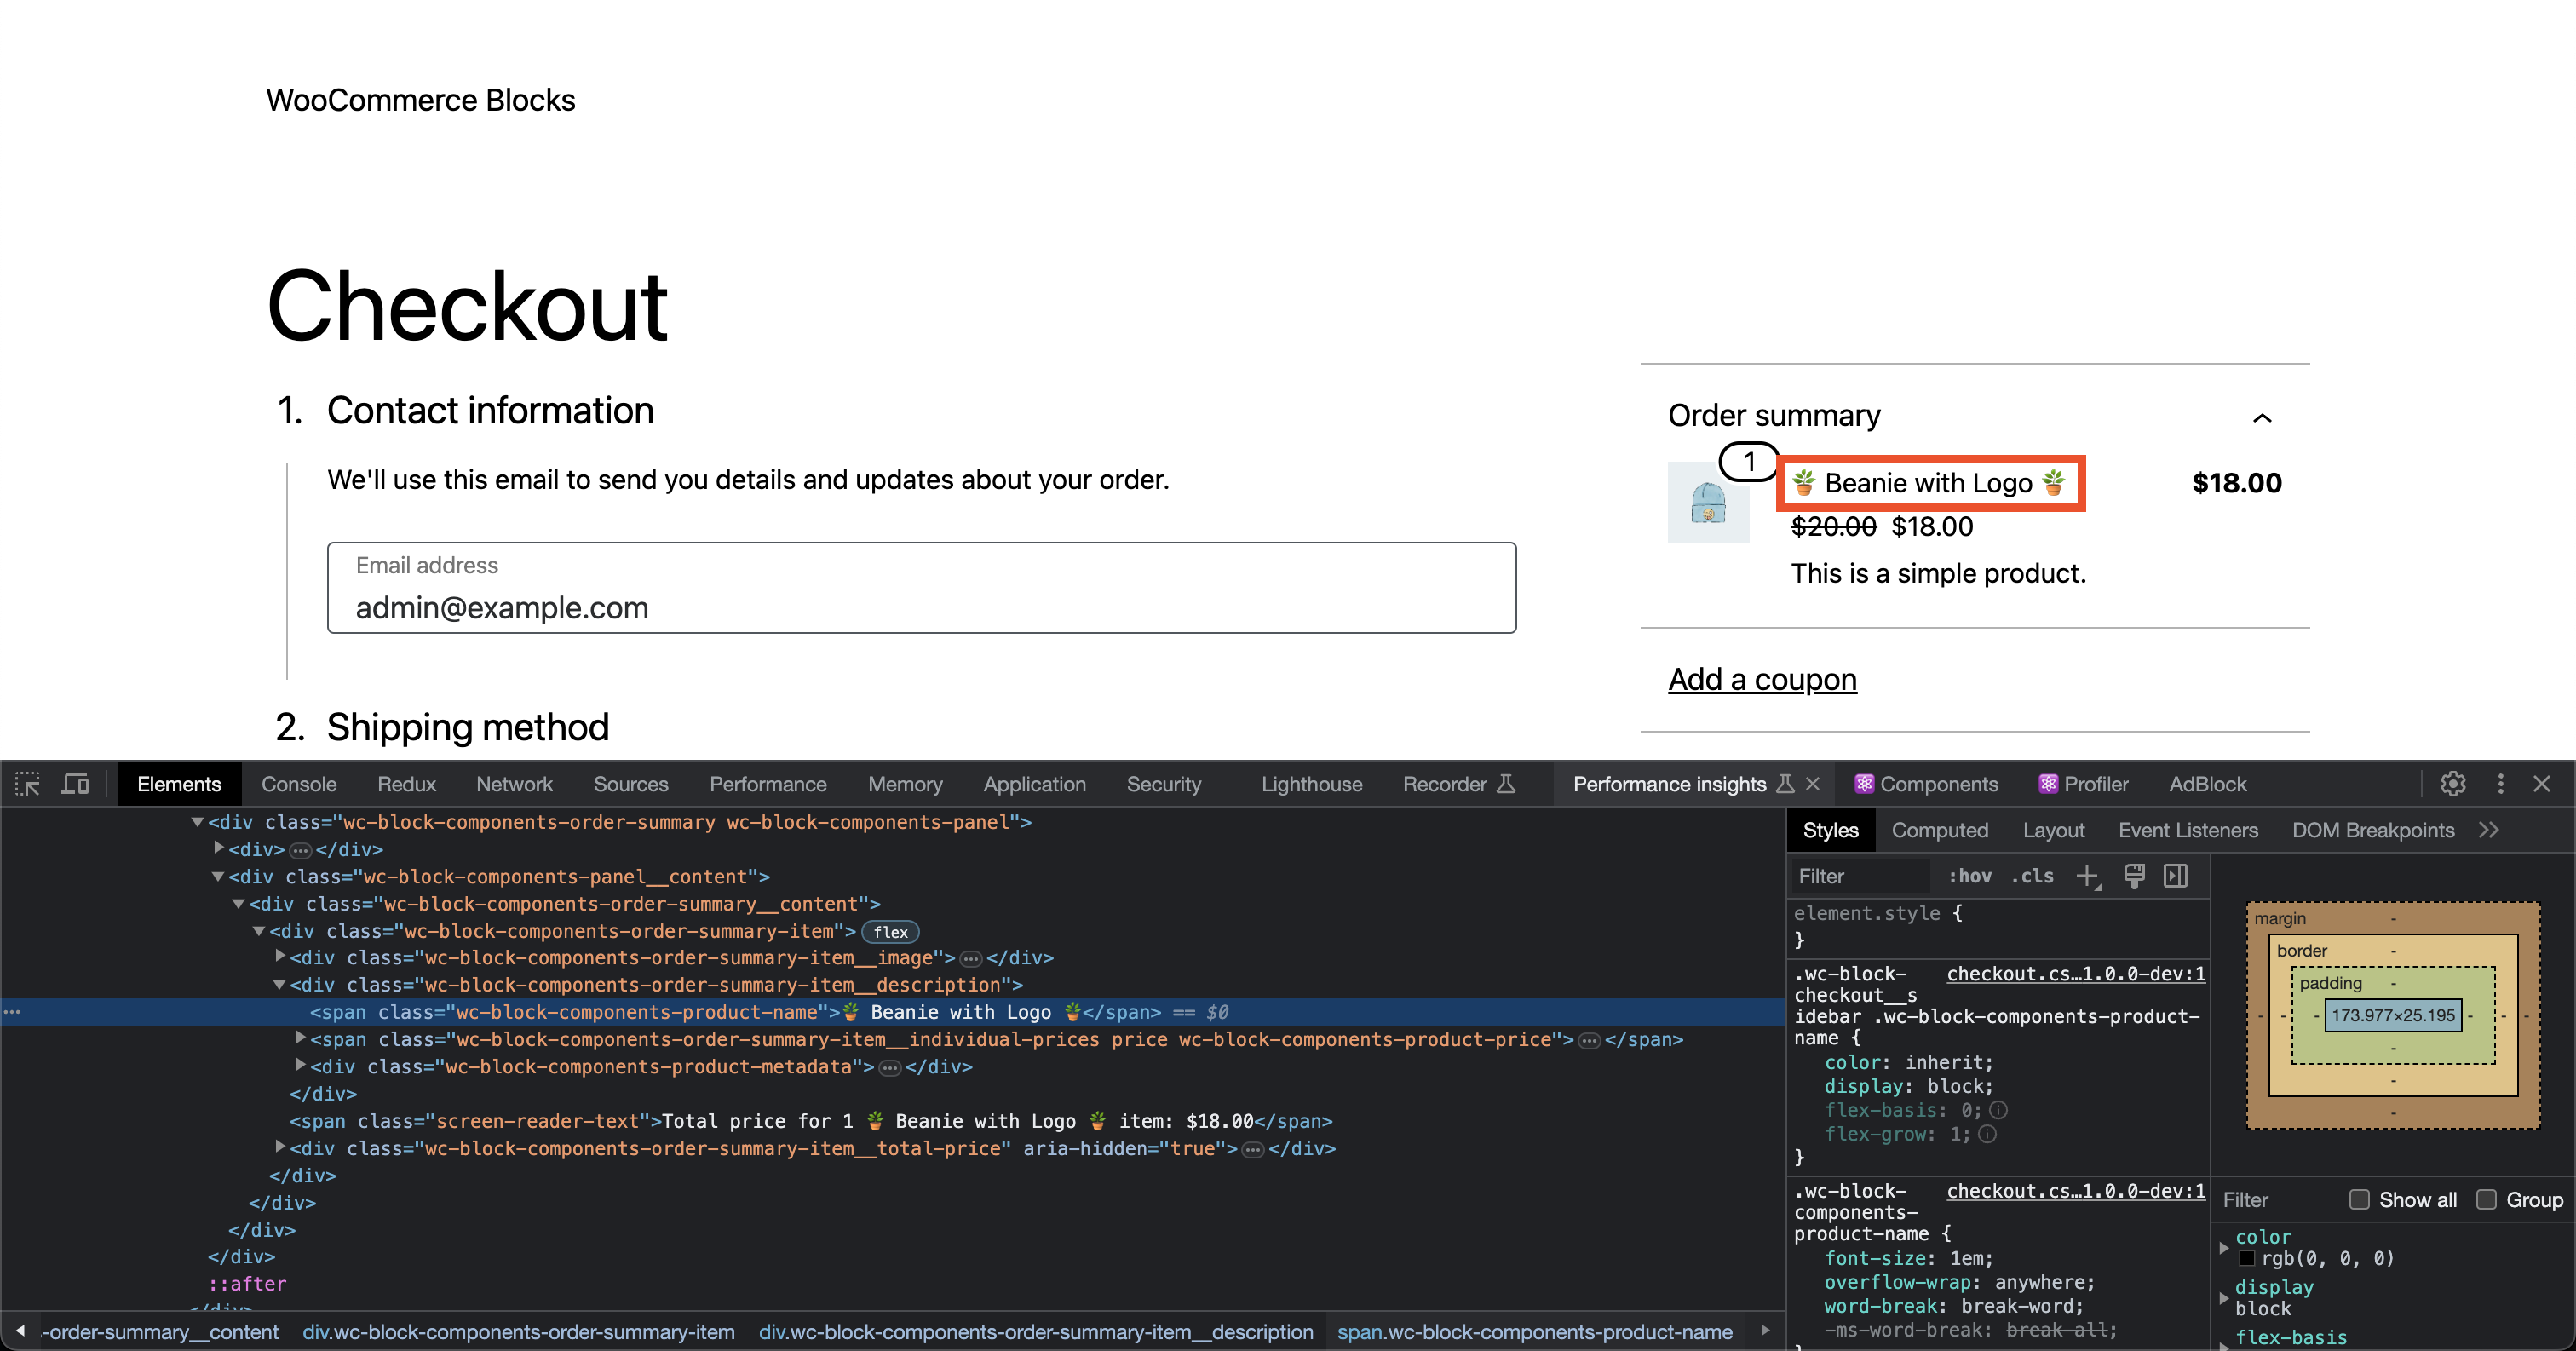Select the React Components panel icon

pyautogui.click(x=1864, y=784)
